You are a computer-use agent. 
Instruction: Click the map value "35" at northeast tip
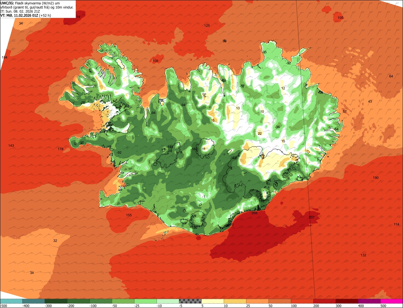click(x=264, y=52)
